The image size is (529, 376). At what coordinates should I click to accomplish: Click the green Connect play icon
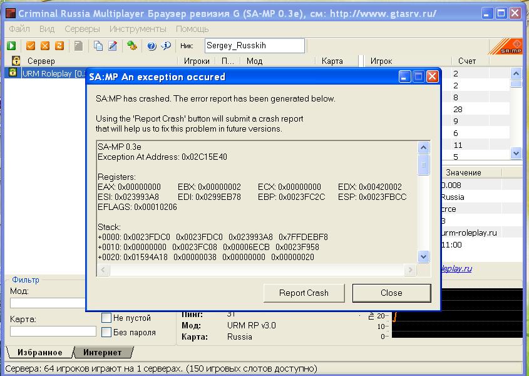coord(11,46)
